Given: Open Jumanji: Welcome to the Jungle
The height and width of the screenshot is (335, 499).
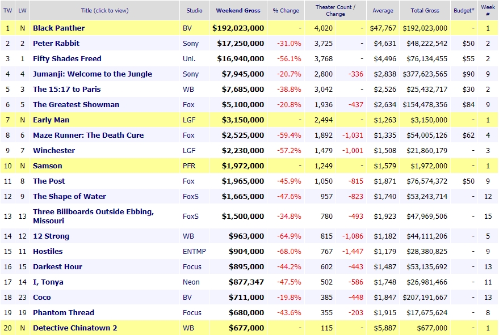Looking at the screenshot, I should tap(93, 74).
